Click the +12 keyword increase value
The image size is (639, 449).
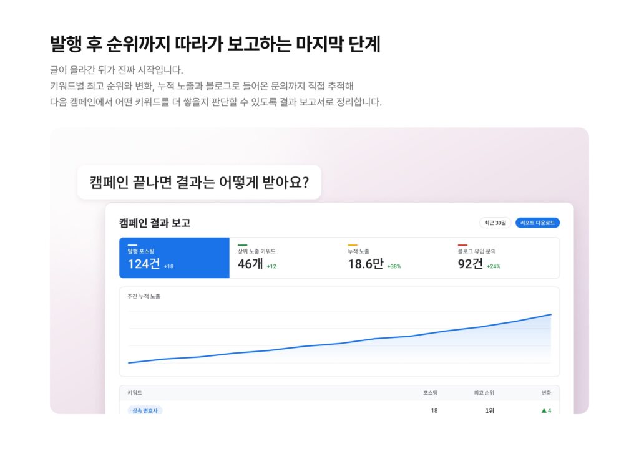271,266
